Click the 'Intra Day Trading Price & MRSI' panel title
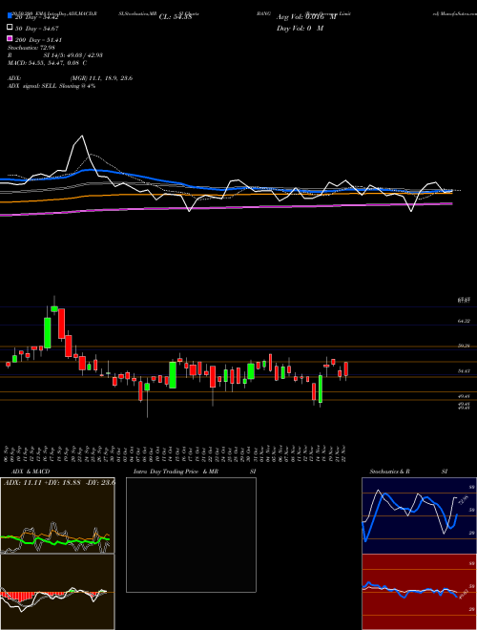Viewport: 477px width, 630px height. pyautogui.click(x=195, y=472)
